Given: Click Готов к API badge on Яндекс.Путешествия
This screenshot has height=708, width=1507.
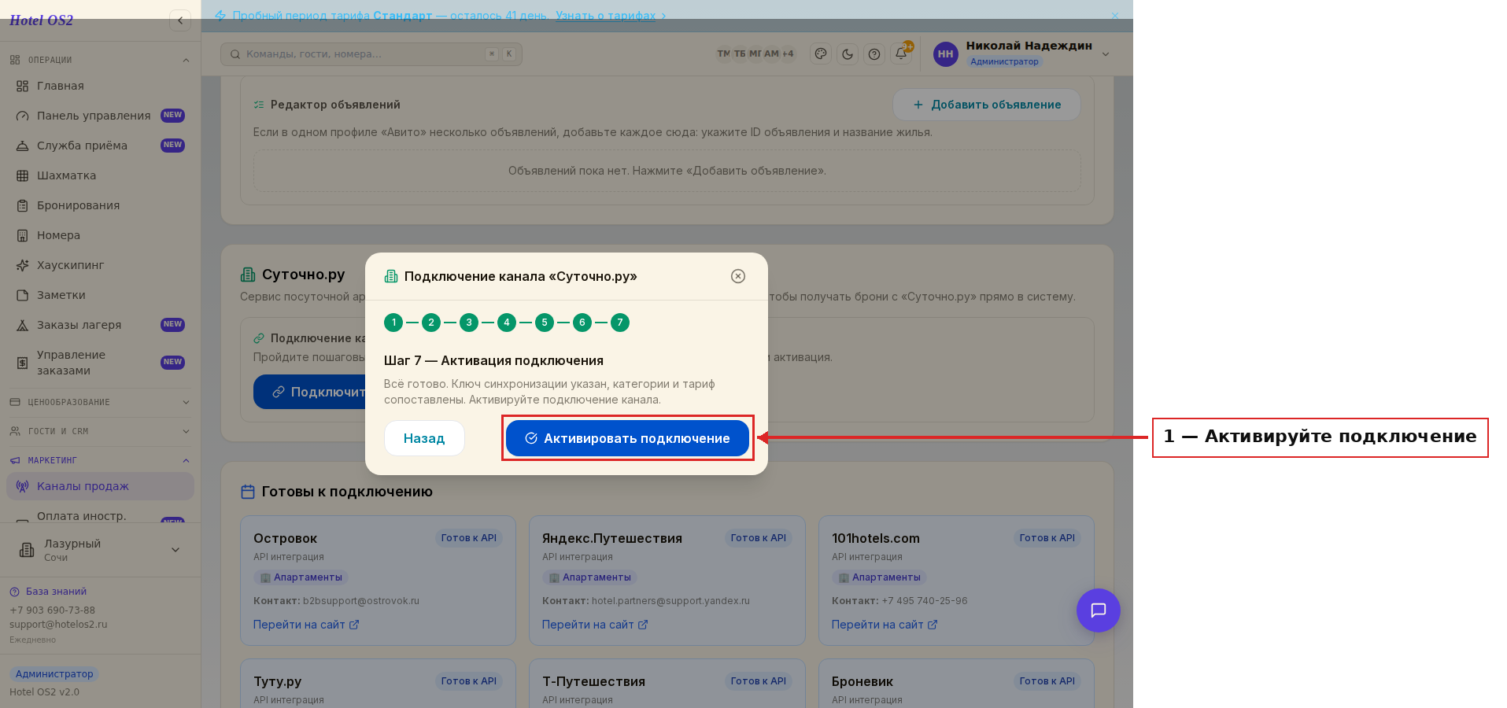Looking at the screenshot, I should (759, 538).
